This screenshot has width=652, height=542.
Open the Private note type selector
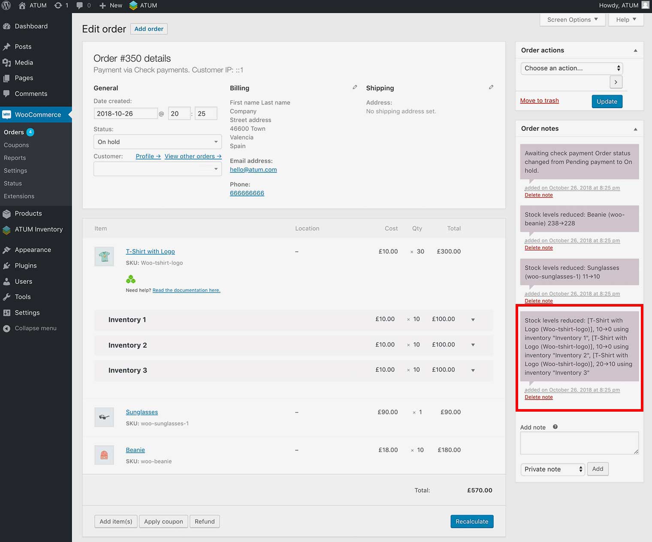point(552,469)
